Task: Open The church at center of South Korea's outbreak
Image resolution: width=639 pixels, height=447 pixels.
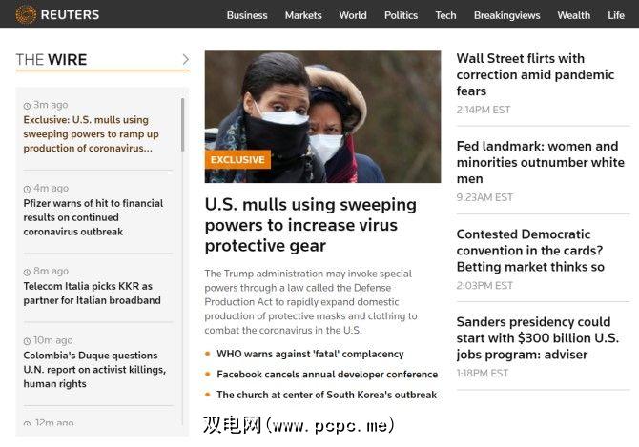Action: (x=326, y=395)
